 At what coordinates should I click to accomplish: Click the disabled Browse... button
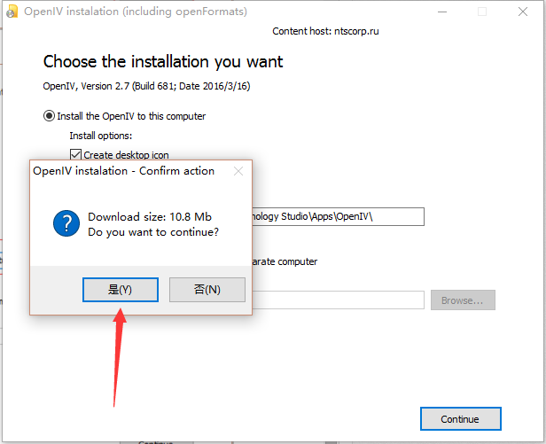pos(463,300)
